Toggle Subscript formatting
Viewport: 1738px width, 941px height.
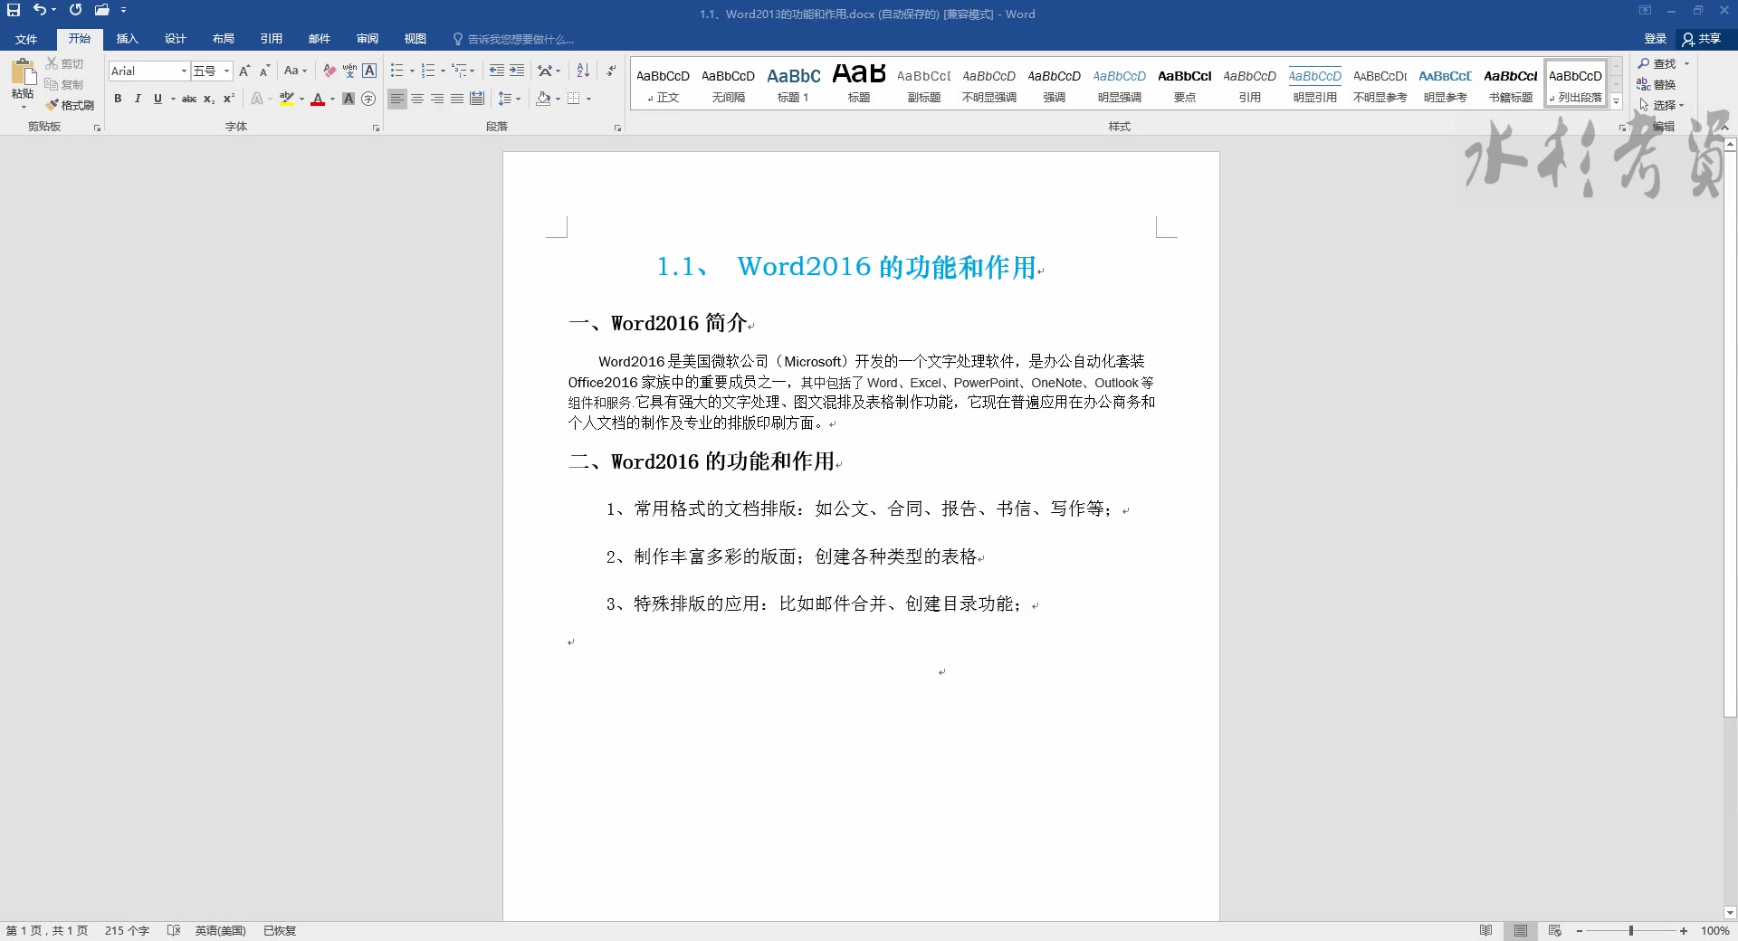(209, 99)
